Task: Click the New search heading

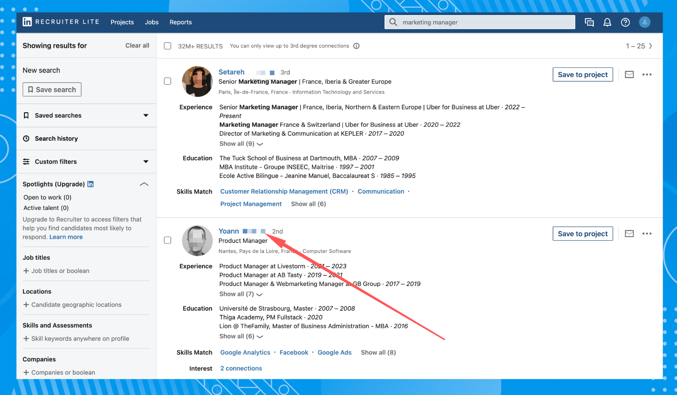Action: tap(41, 70)
